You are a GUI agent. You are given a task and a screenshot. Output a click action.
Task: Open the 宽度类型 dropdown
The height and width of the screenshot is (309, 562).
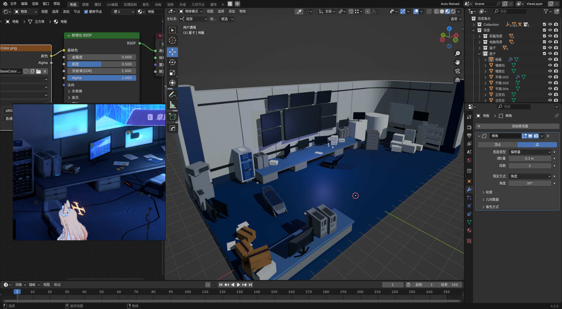pos(530,152)
